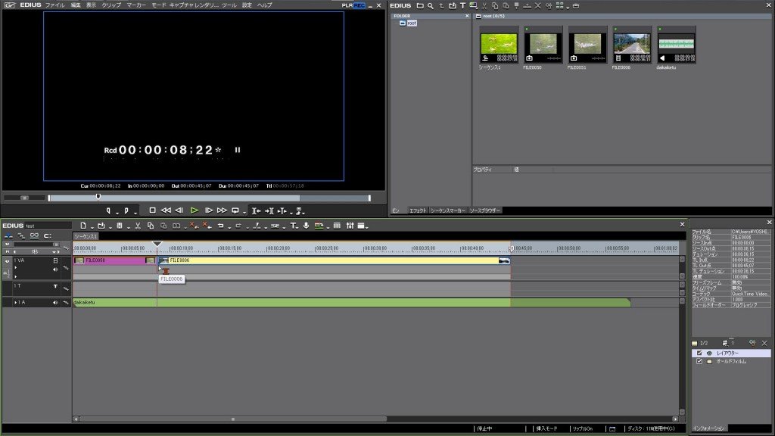Screen dimensions: 775x436
Task: Open the Audio Mixer sliders icon
Action: coord(350,226)
